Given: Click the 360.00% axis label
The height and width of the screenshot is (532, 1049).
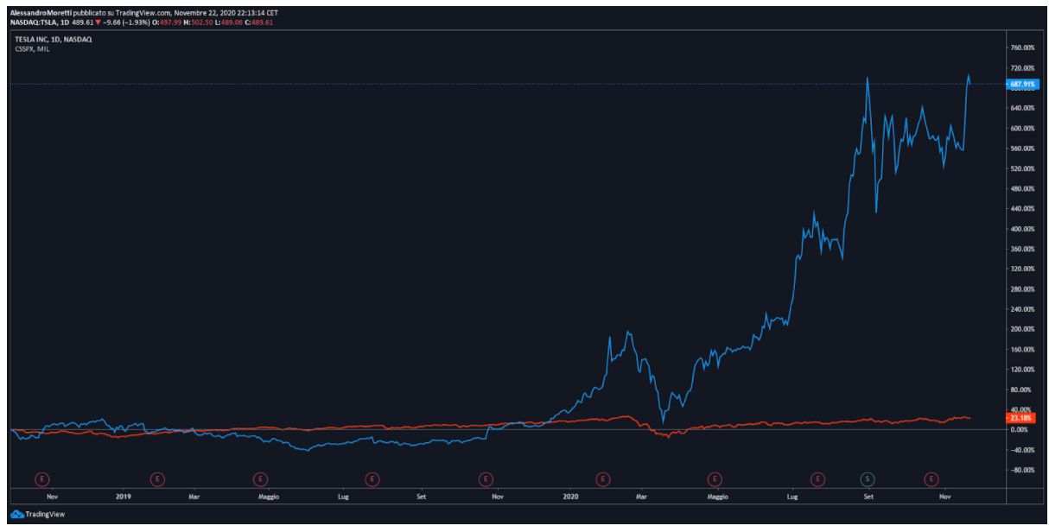Looking at the screenshot, I should pos(1023,249).
